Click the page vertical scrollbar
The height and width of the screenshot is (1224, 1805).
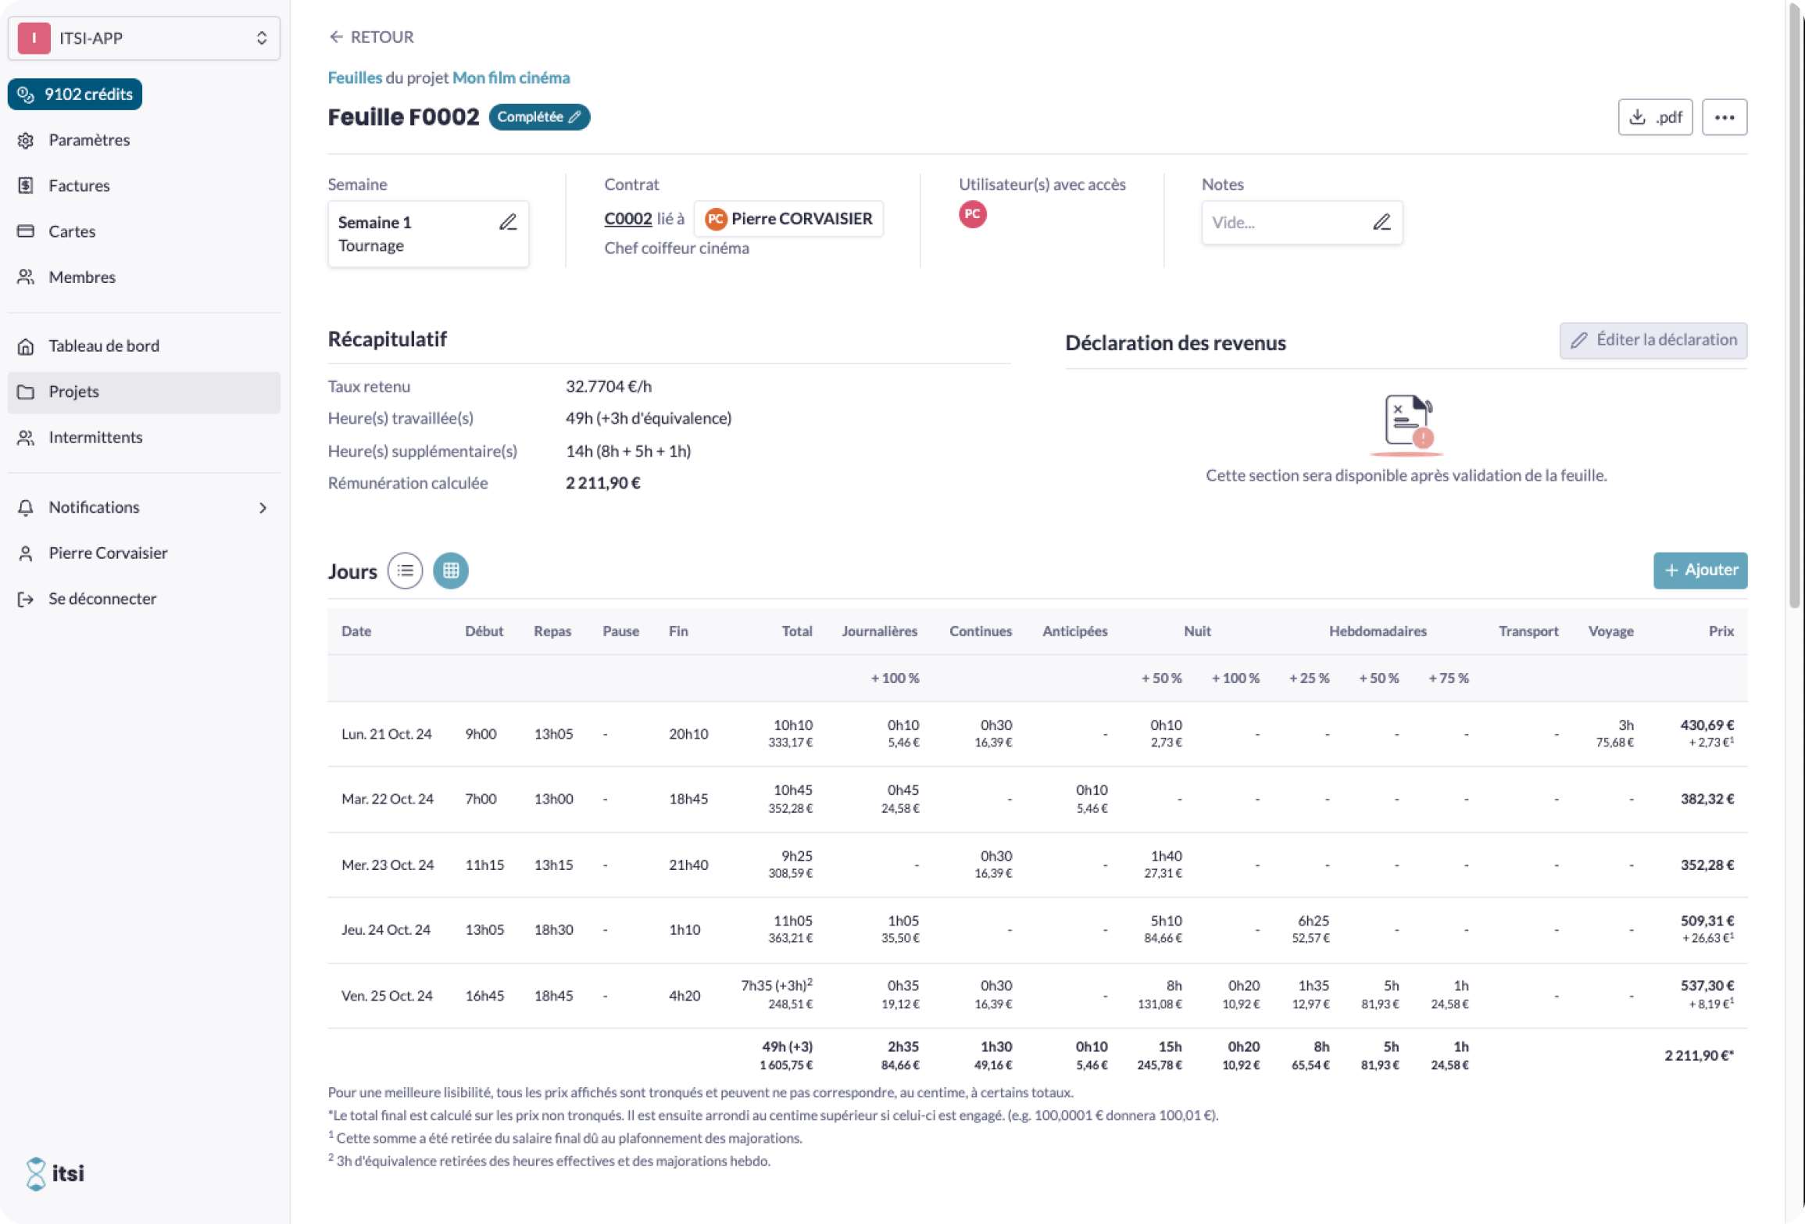point(1794,305)
